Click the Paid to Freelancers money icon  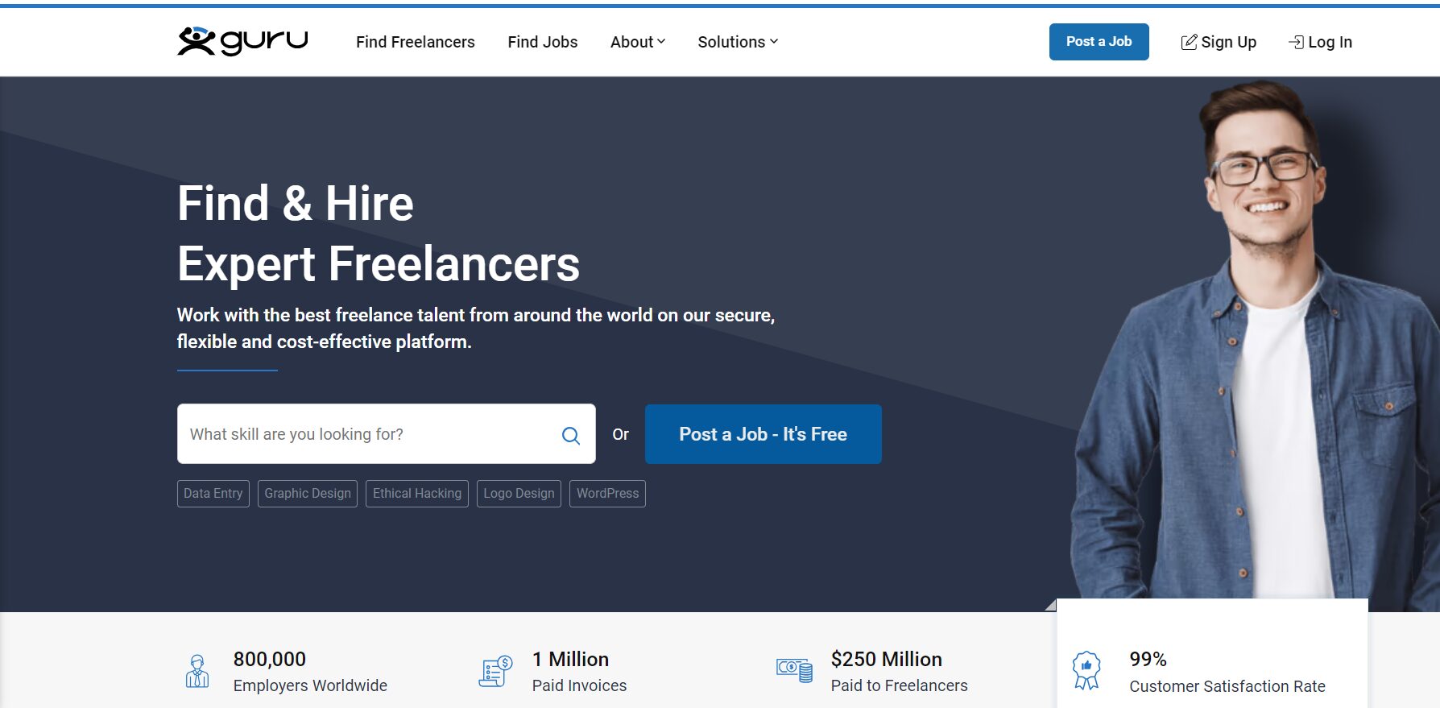[x=794, y=669]
